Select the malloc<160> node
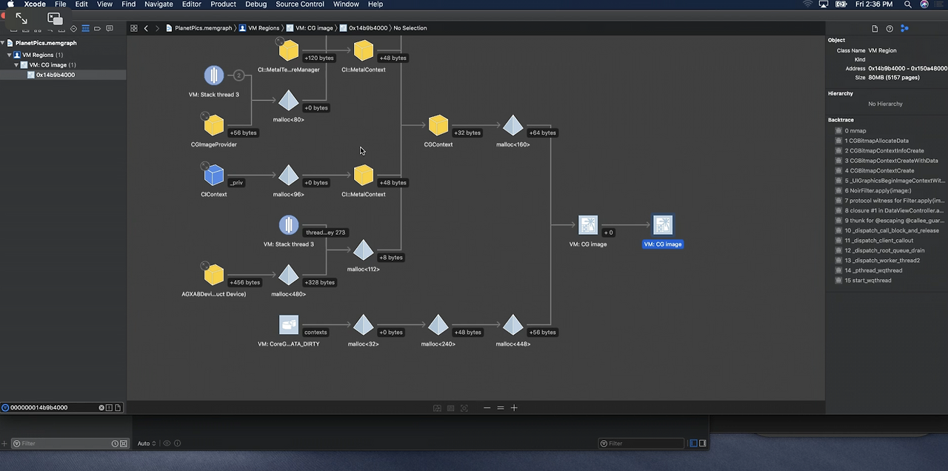 [x=513, y=125]
